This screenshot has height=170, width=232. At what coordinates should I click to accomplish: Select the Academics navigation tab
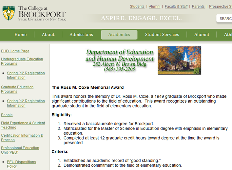[119, 35]
